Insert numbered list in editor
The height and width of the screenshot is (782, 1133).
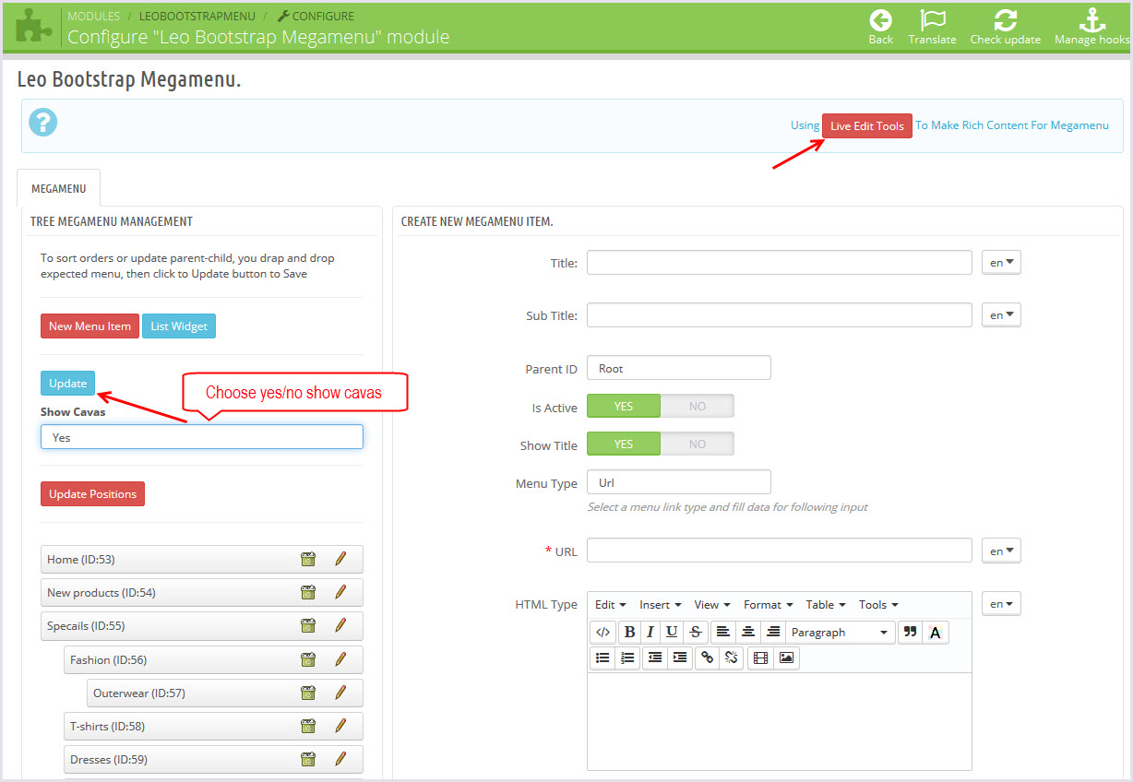click(627, 658)
